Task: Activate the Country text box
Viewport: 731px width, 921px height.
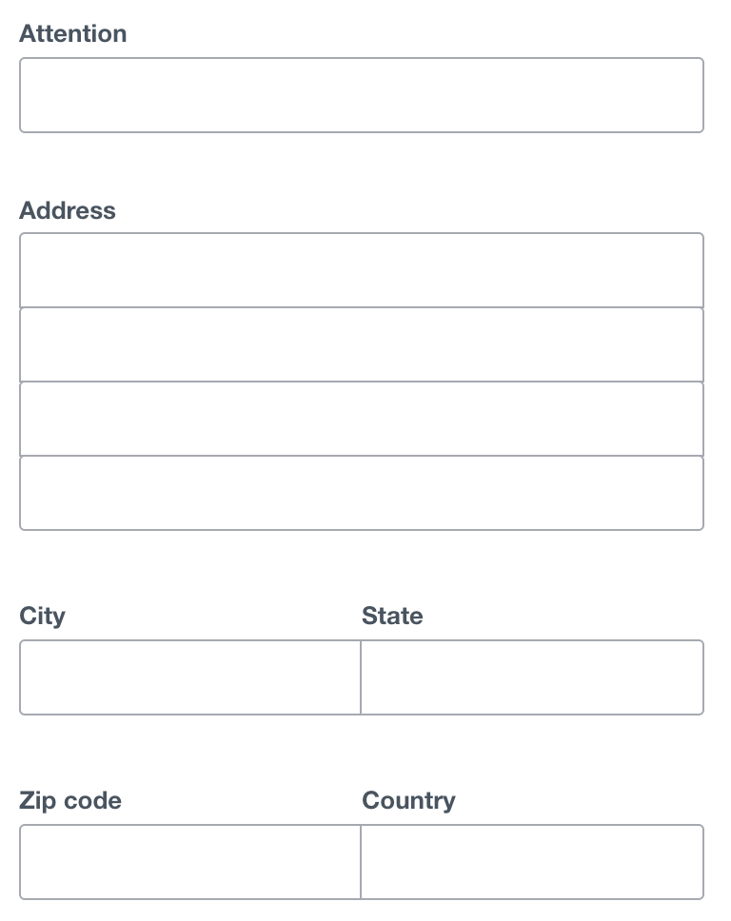Action: (532, 861)
